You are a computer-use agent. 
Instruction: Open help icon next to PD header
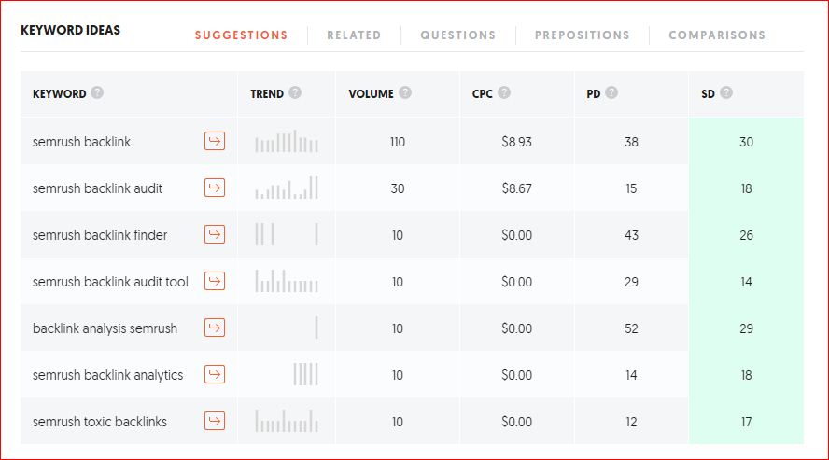coord(611,92)
